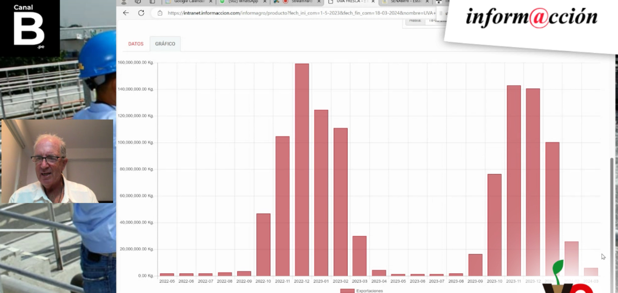Screen dimensions: 618x293
Task: Close the SENAMHI browser tab
Action: [427, 2]
